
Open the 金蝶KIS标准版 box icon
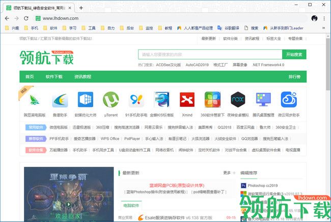pos(162,99)
